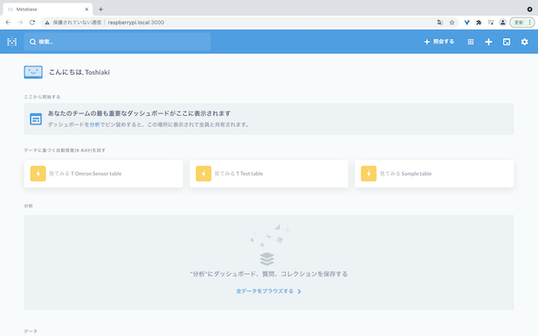Click the smiling Metabot greeting icon
The width and height of the screenshot is (538, 336).
click(34, 72)
